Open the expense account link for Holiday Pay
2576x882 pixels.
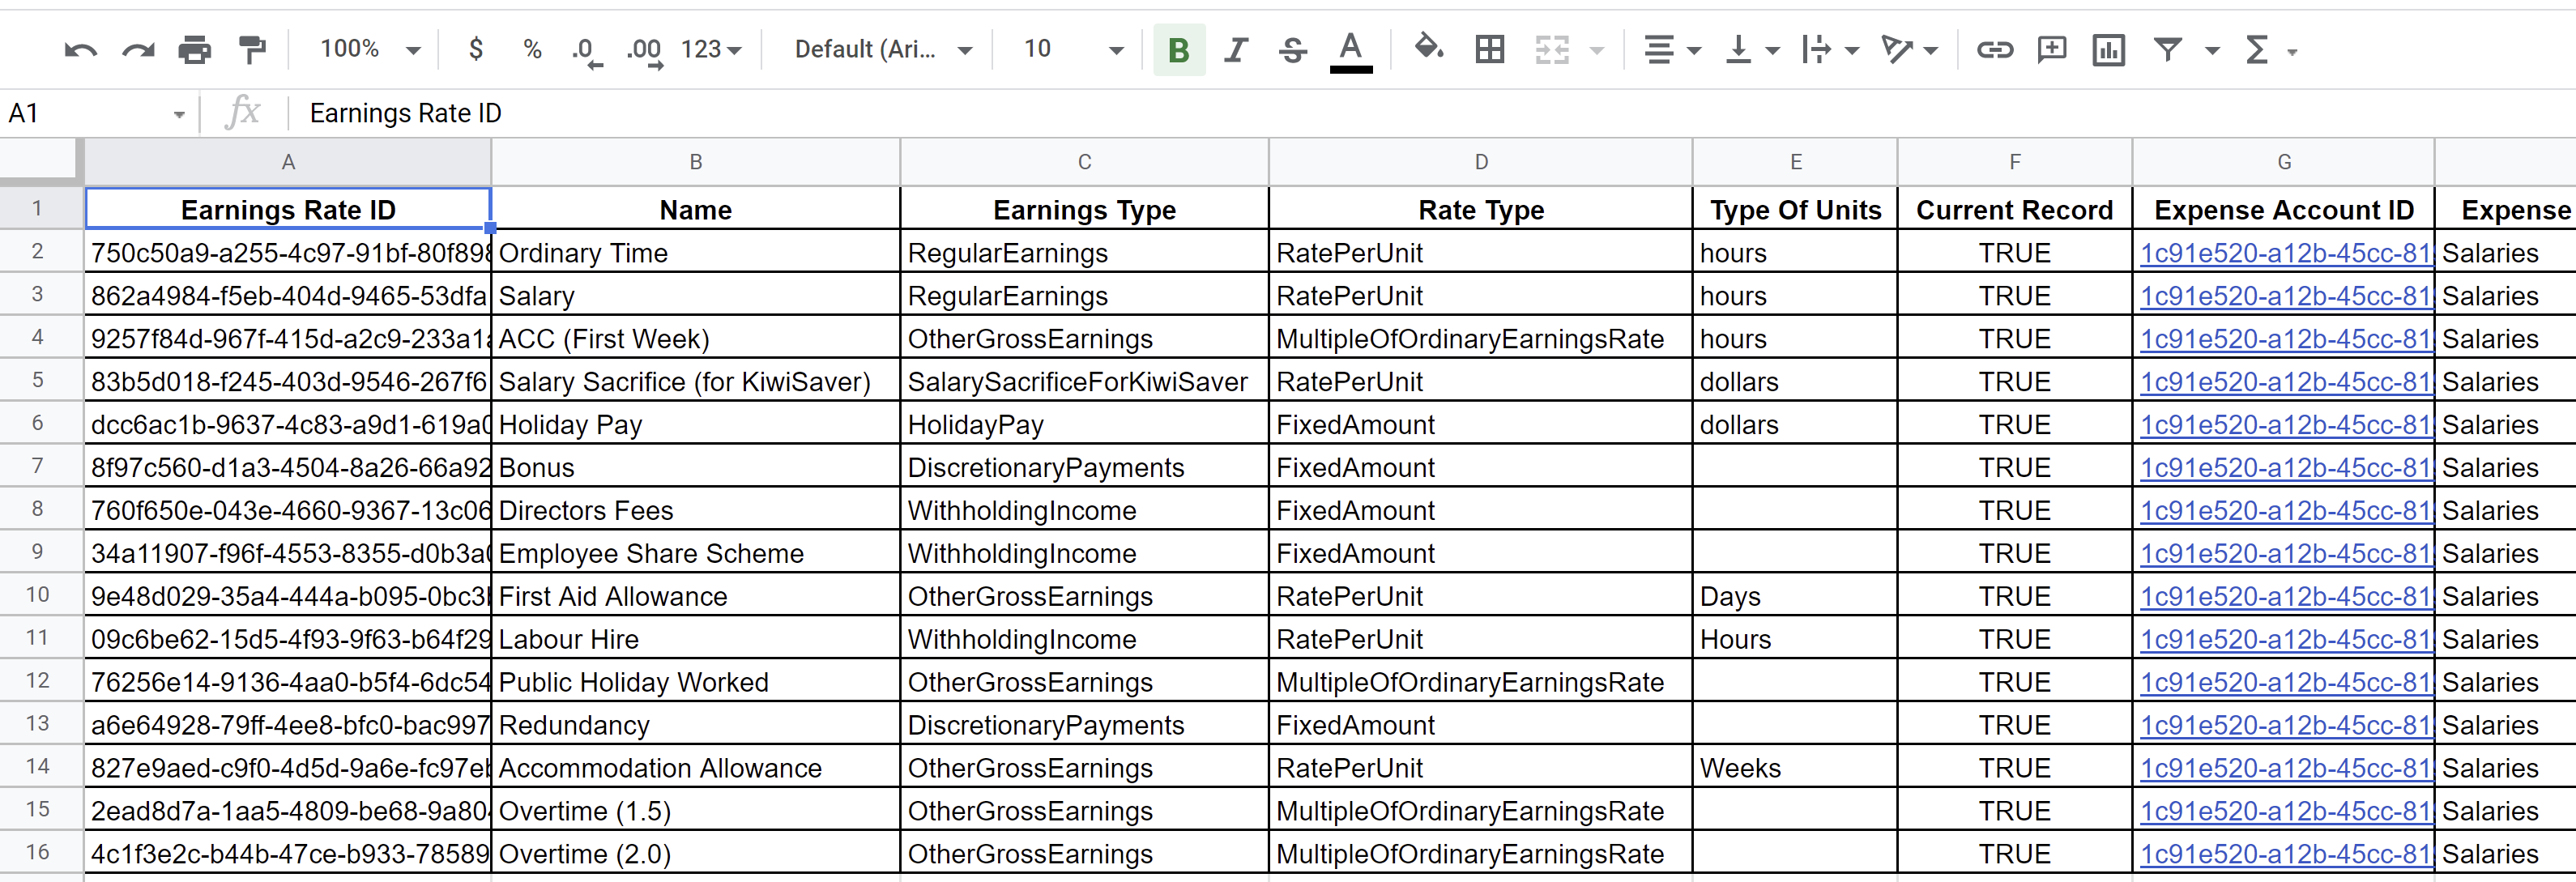click(2285, 424)
